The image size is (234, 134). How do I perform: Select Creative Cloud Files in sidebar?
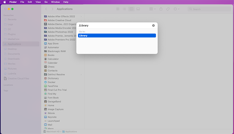click(x=21, y=78)
